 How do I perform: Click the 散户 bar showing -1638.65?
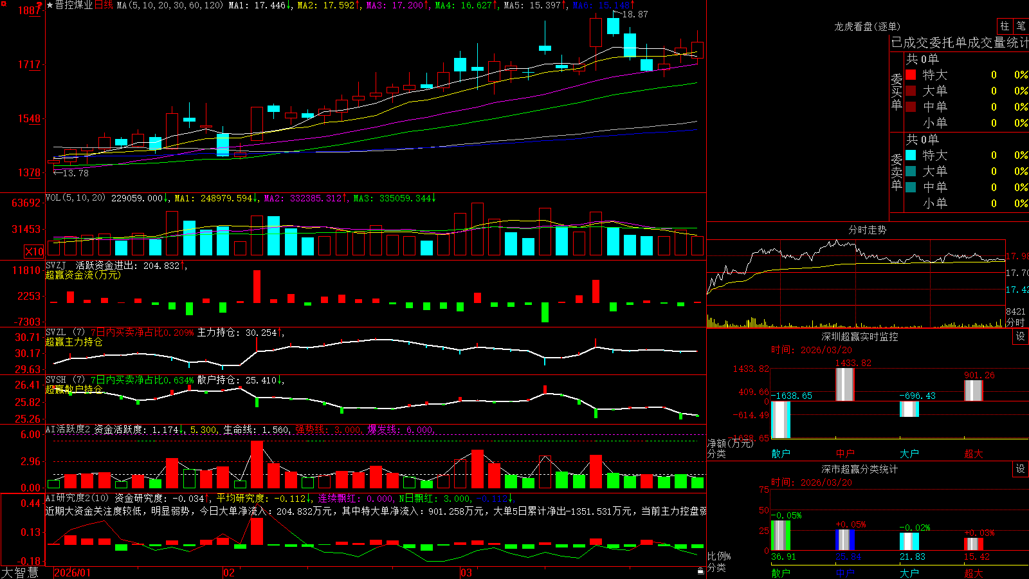coord(781,419)
